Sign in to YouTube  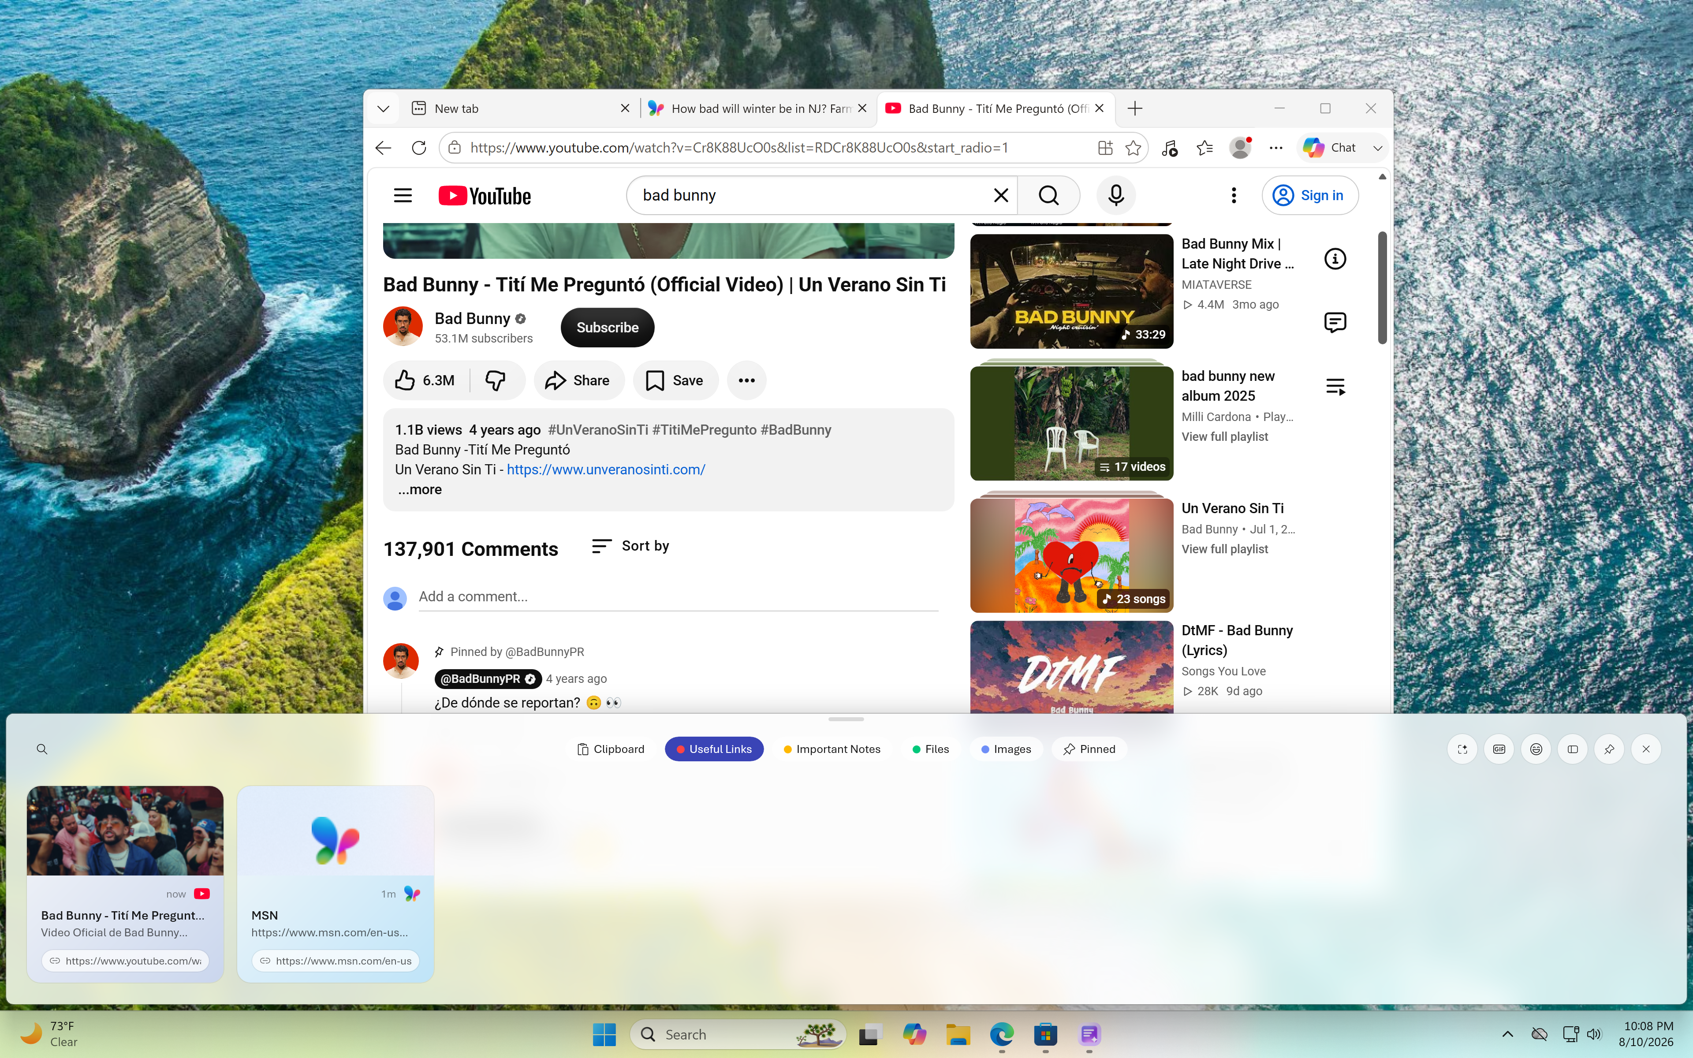(x=1309, y=195)
